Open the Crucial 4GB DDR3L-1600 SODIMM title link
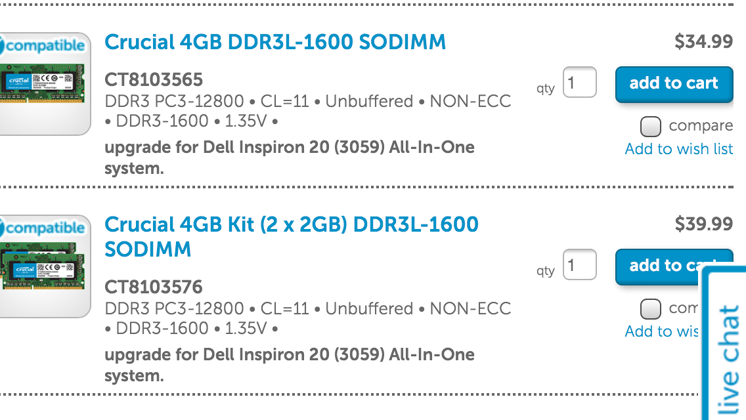This screenshot has width=746, height=420. [x=275, y=42]
